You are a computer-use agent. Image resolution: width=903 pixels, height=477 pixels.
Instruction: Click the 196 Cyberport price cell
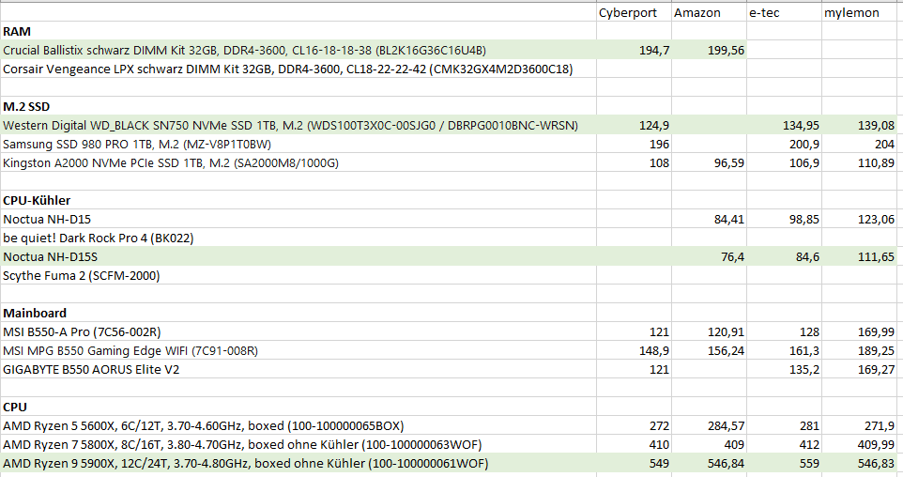tap(634, 144)
